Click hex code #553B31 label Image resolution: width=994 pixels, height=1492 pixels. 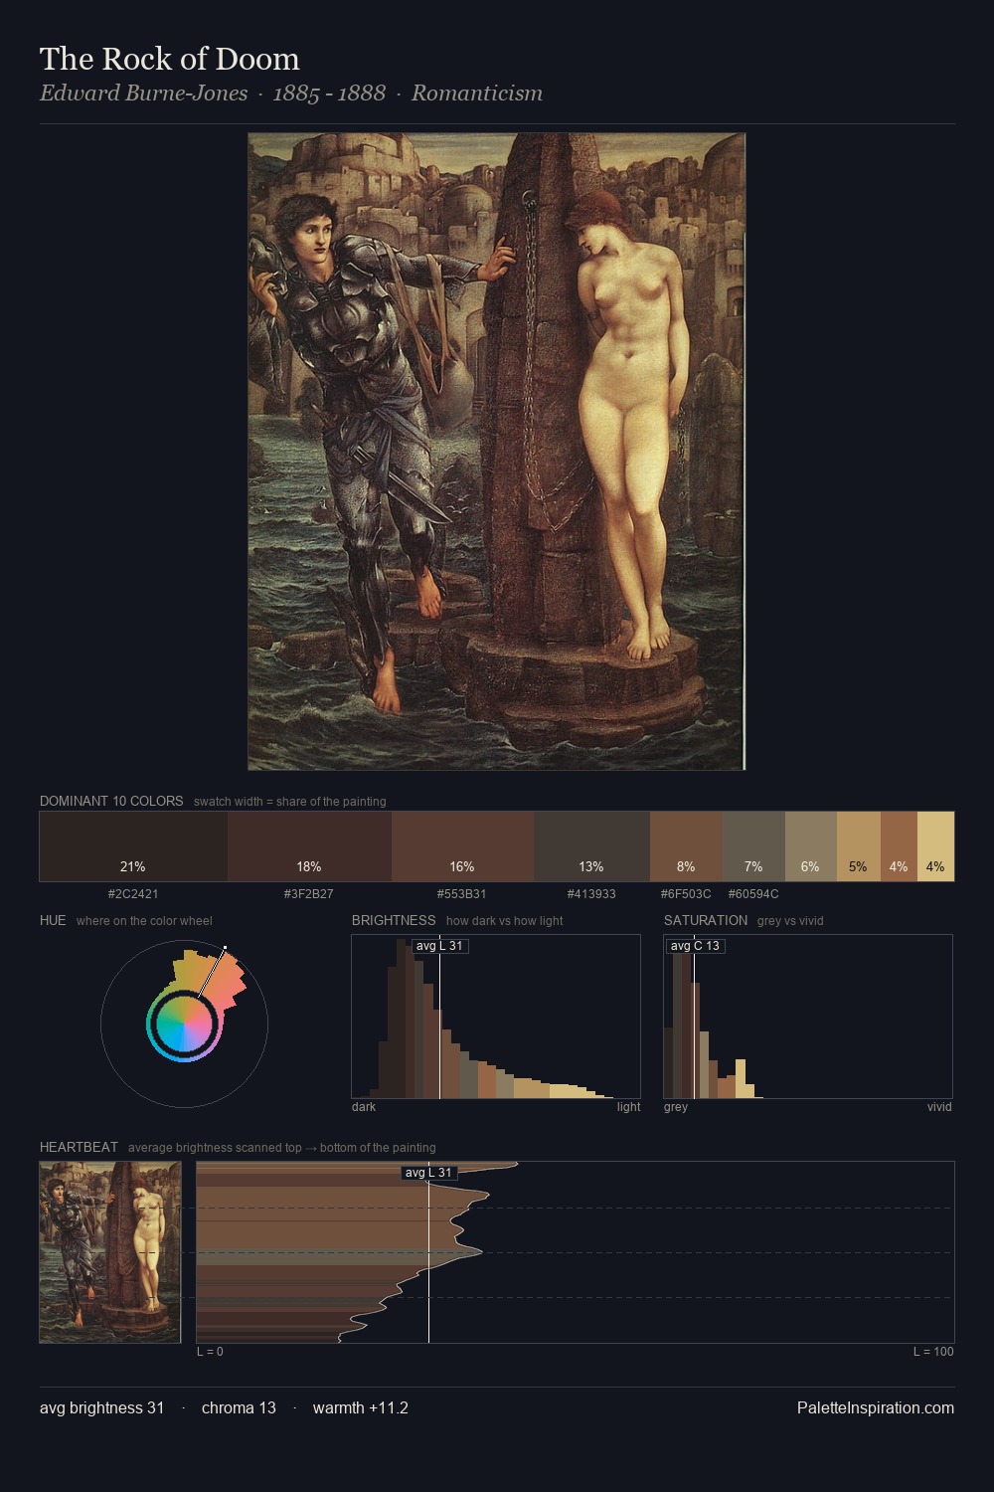point(462,894)
